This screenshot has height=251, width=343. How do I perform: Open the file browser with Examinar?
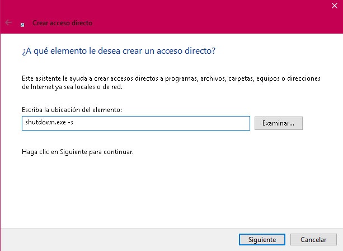tap(278, 123)
